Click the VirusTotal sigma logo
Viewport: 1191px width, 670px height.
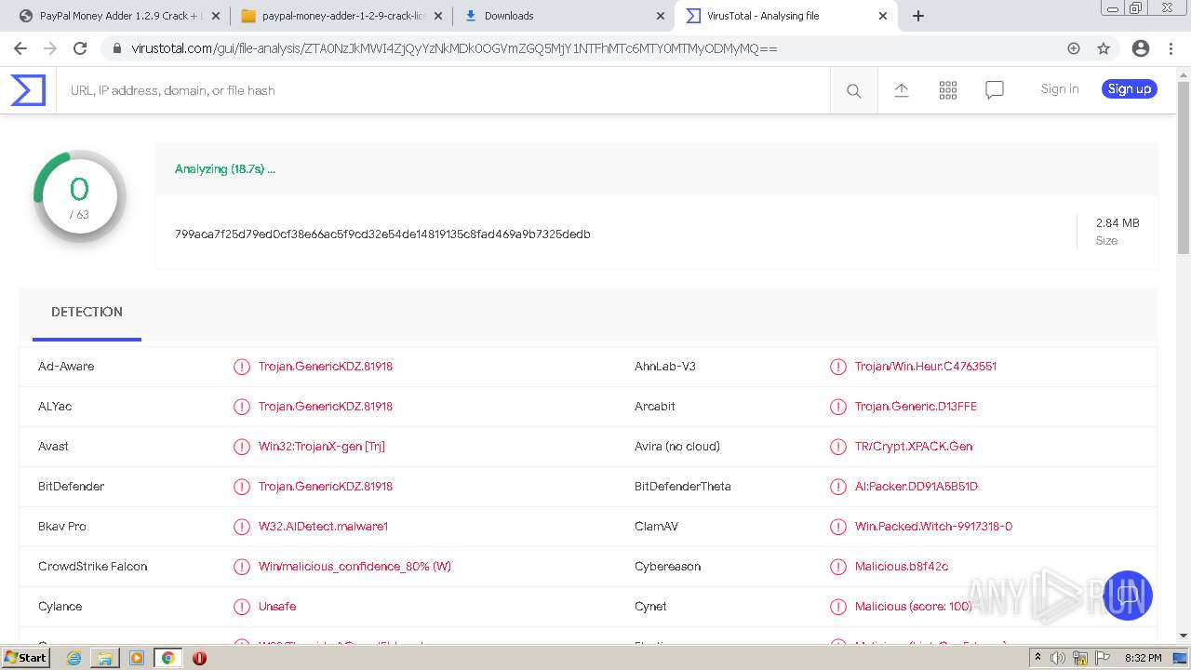pyautogui.click(x=28, y=90)
